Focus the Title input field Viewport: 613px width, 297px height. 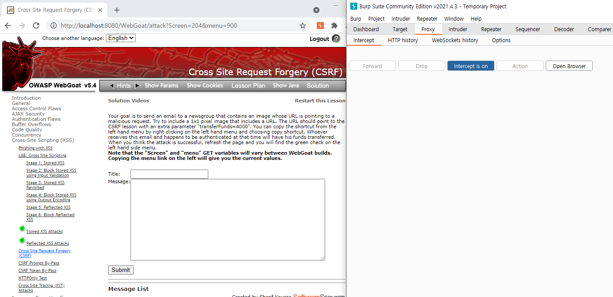pos(169,174)
